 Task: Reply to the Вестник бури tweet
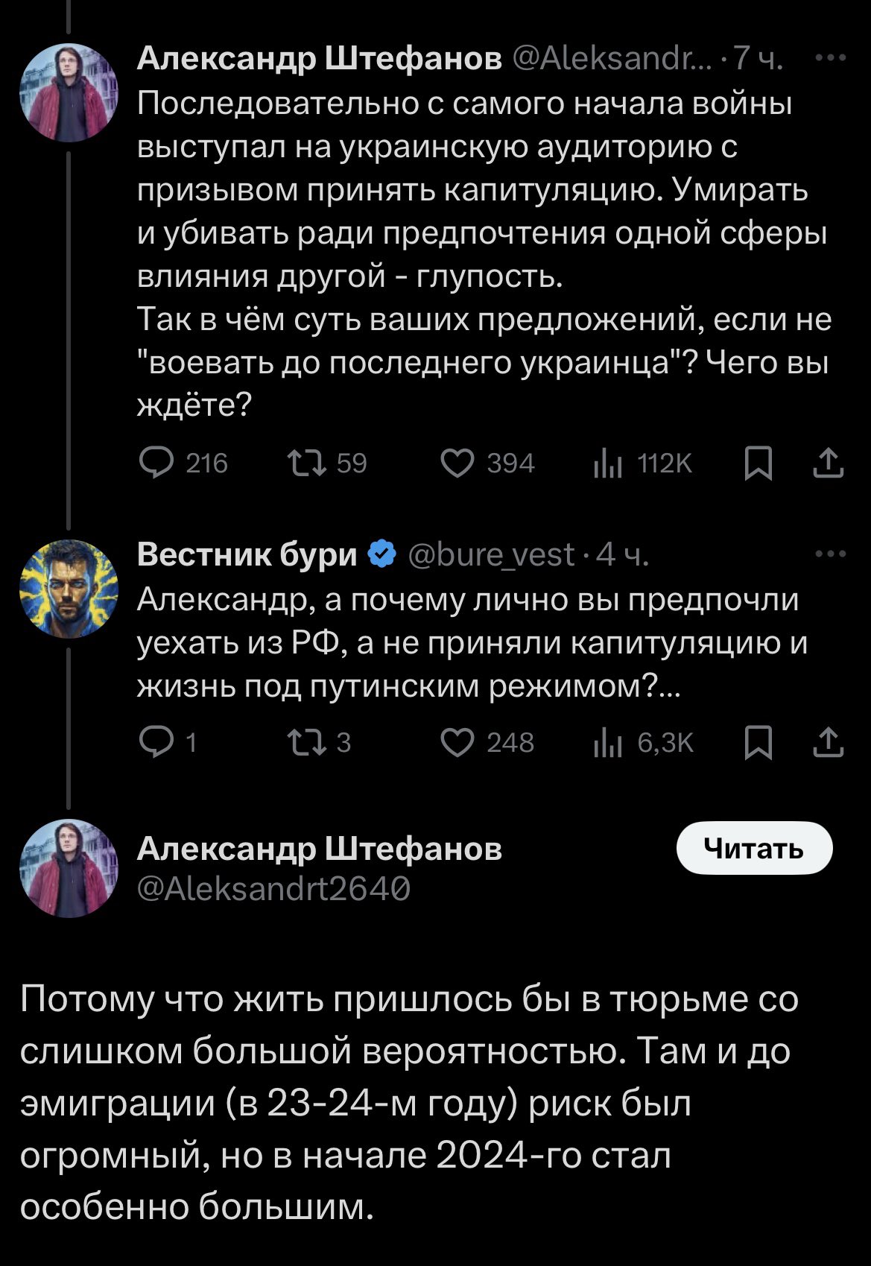click(155, 743)
